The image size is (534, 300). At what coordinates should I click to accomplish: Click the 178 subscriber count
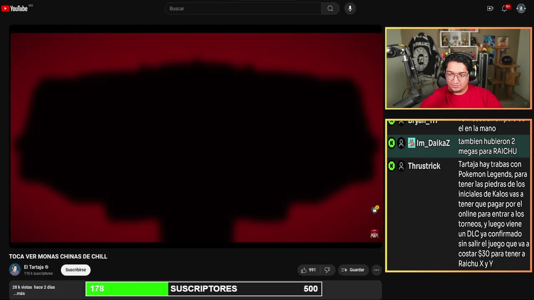click(x=97, y=289)
